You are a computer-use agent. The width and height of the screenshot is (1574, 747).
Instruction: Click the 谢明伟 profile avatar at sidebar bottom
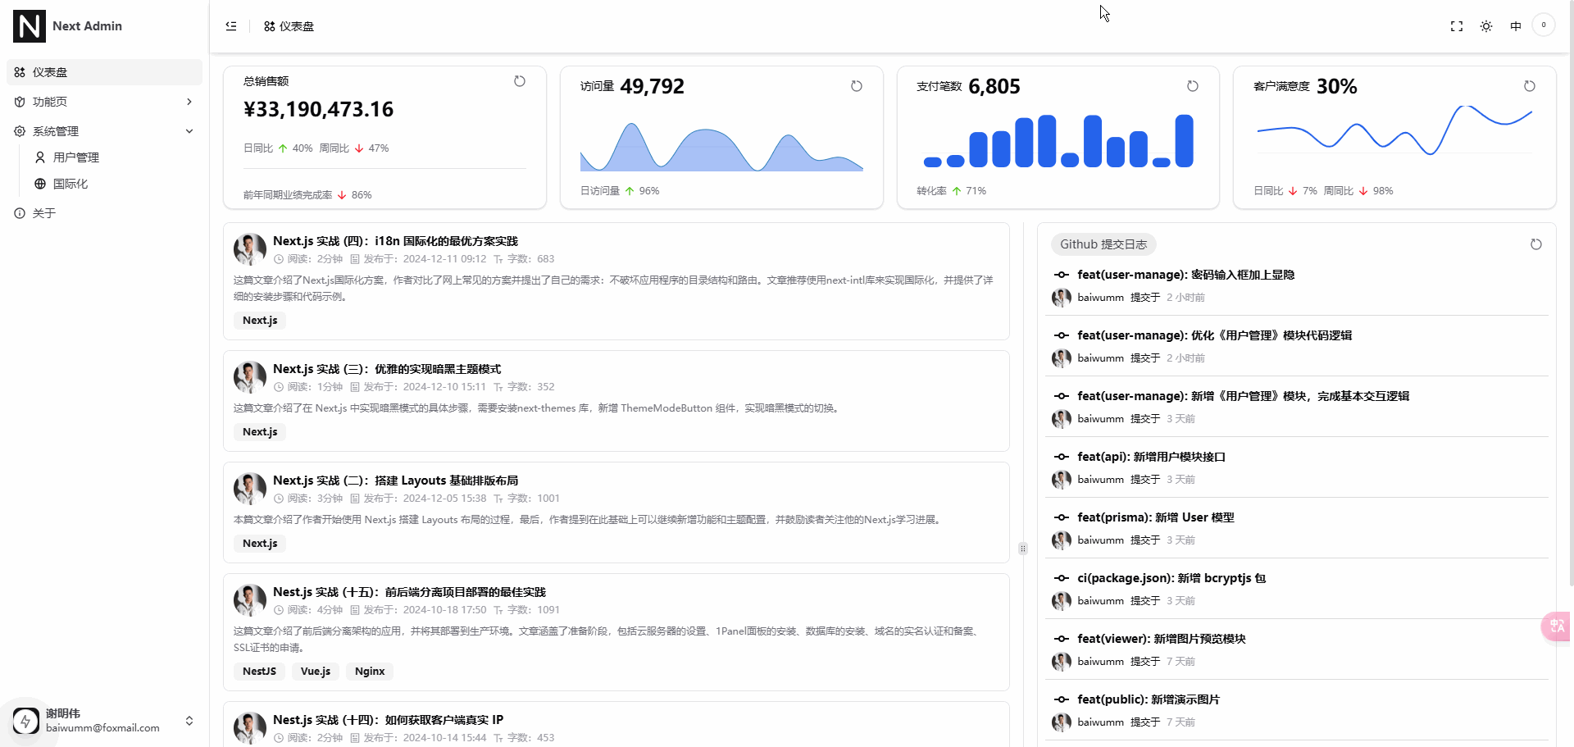[26, 721]
